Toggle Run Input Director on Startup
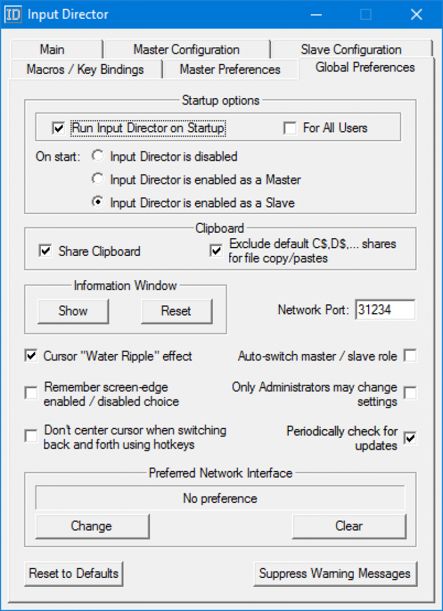Screen dimensions: 443x611 pos(58,128)
